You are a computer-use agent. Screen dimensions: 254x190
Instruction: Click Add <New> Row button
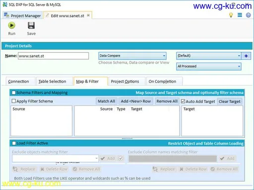tap(136, 101)
